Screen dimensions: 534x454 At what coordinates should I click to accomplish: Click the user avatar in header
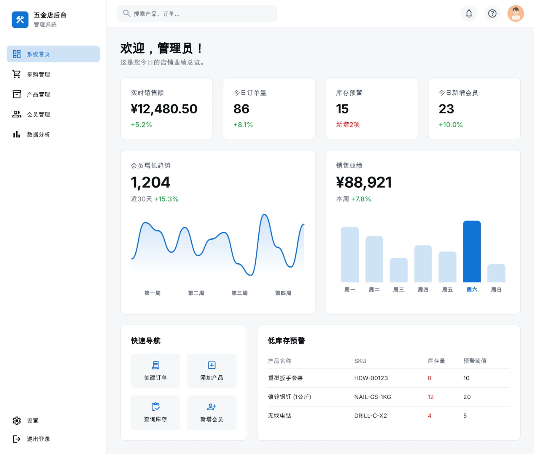tap(515, 14)
